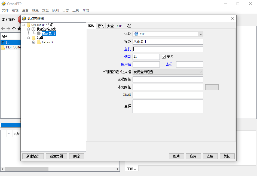Click the 新建类别 button
The width and height of the screenshot is (257, 176).
pos(56,156)
